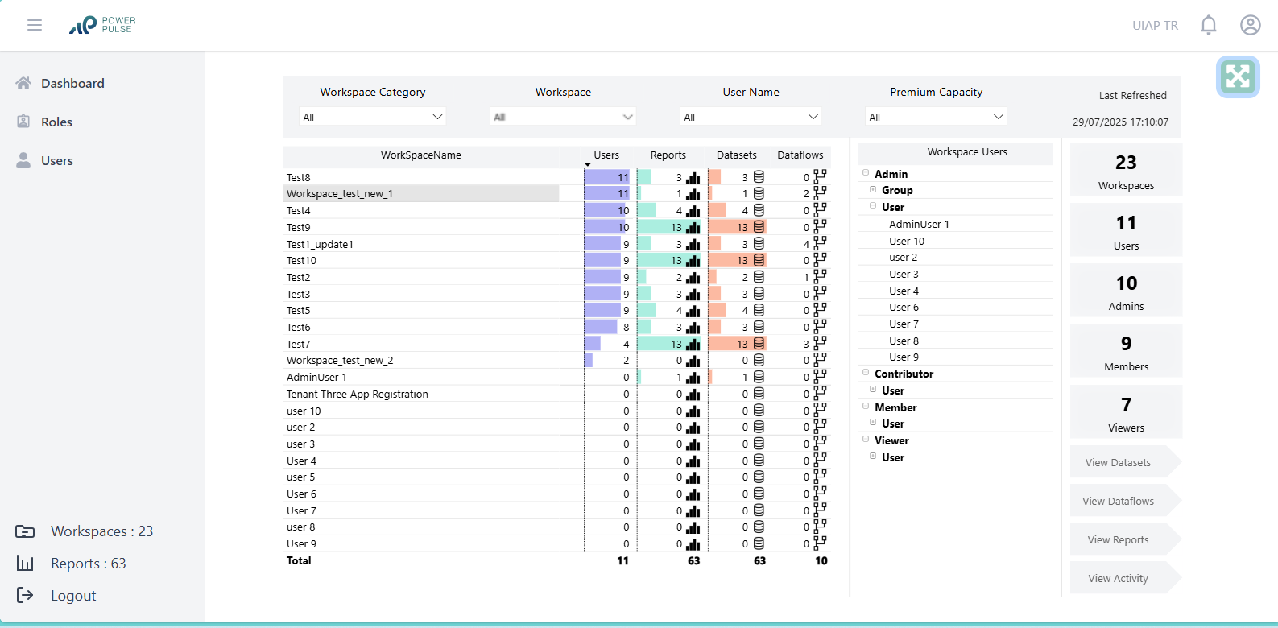This screenshot has width=1278, height=628.
Task: Click the Logout arrow icon
Action: point(25,595)
